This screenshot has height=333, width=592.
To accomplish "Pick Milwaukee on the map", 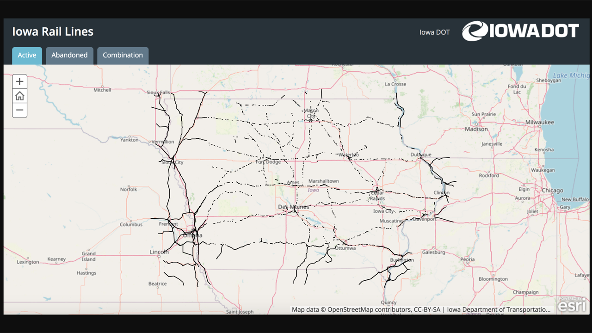I will (539, 122).
